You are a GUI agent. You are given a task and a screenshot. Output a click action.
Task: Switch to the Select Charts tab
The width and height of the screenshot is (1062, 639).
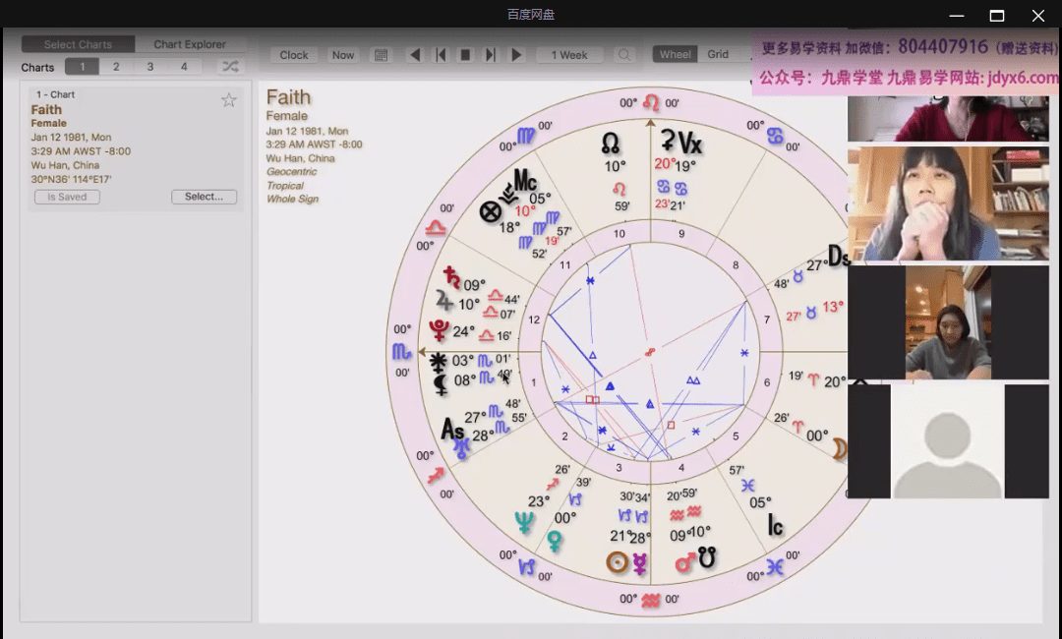click(x=78, y=44)
